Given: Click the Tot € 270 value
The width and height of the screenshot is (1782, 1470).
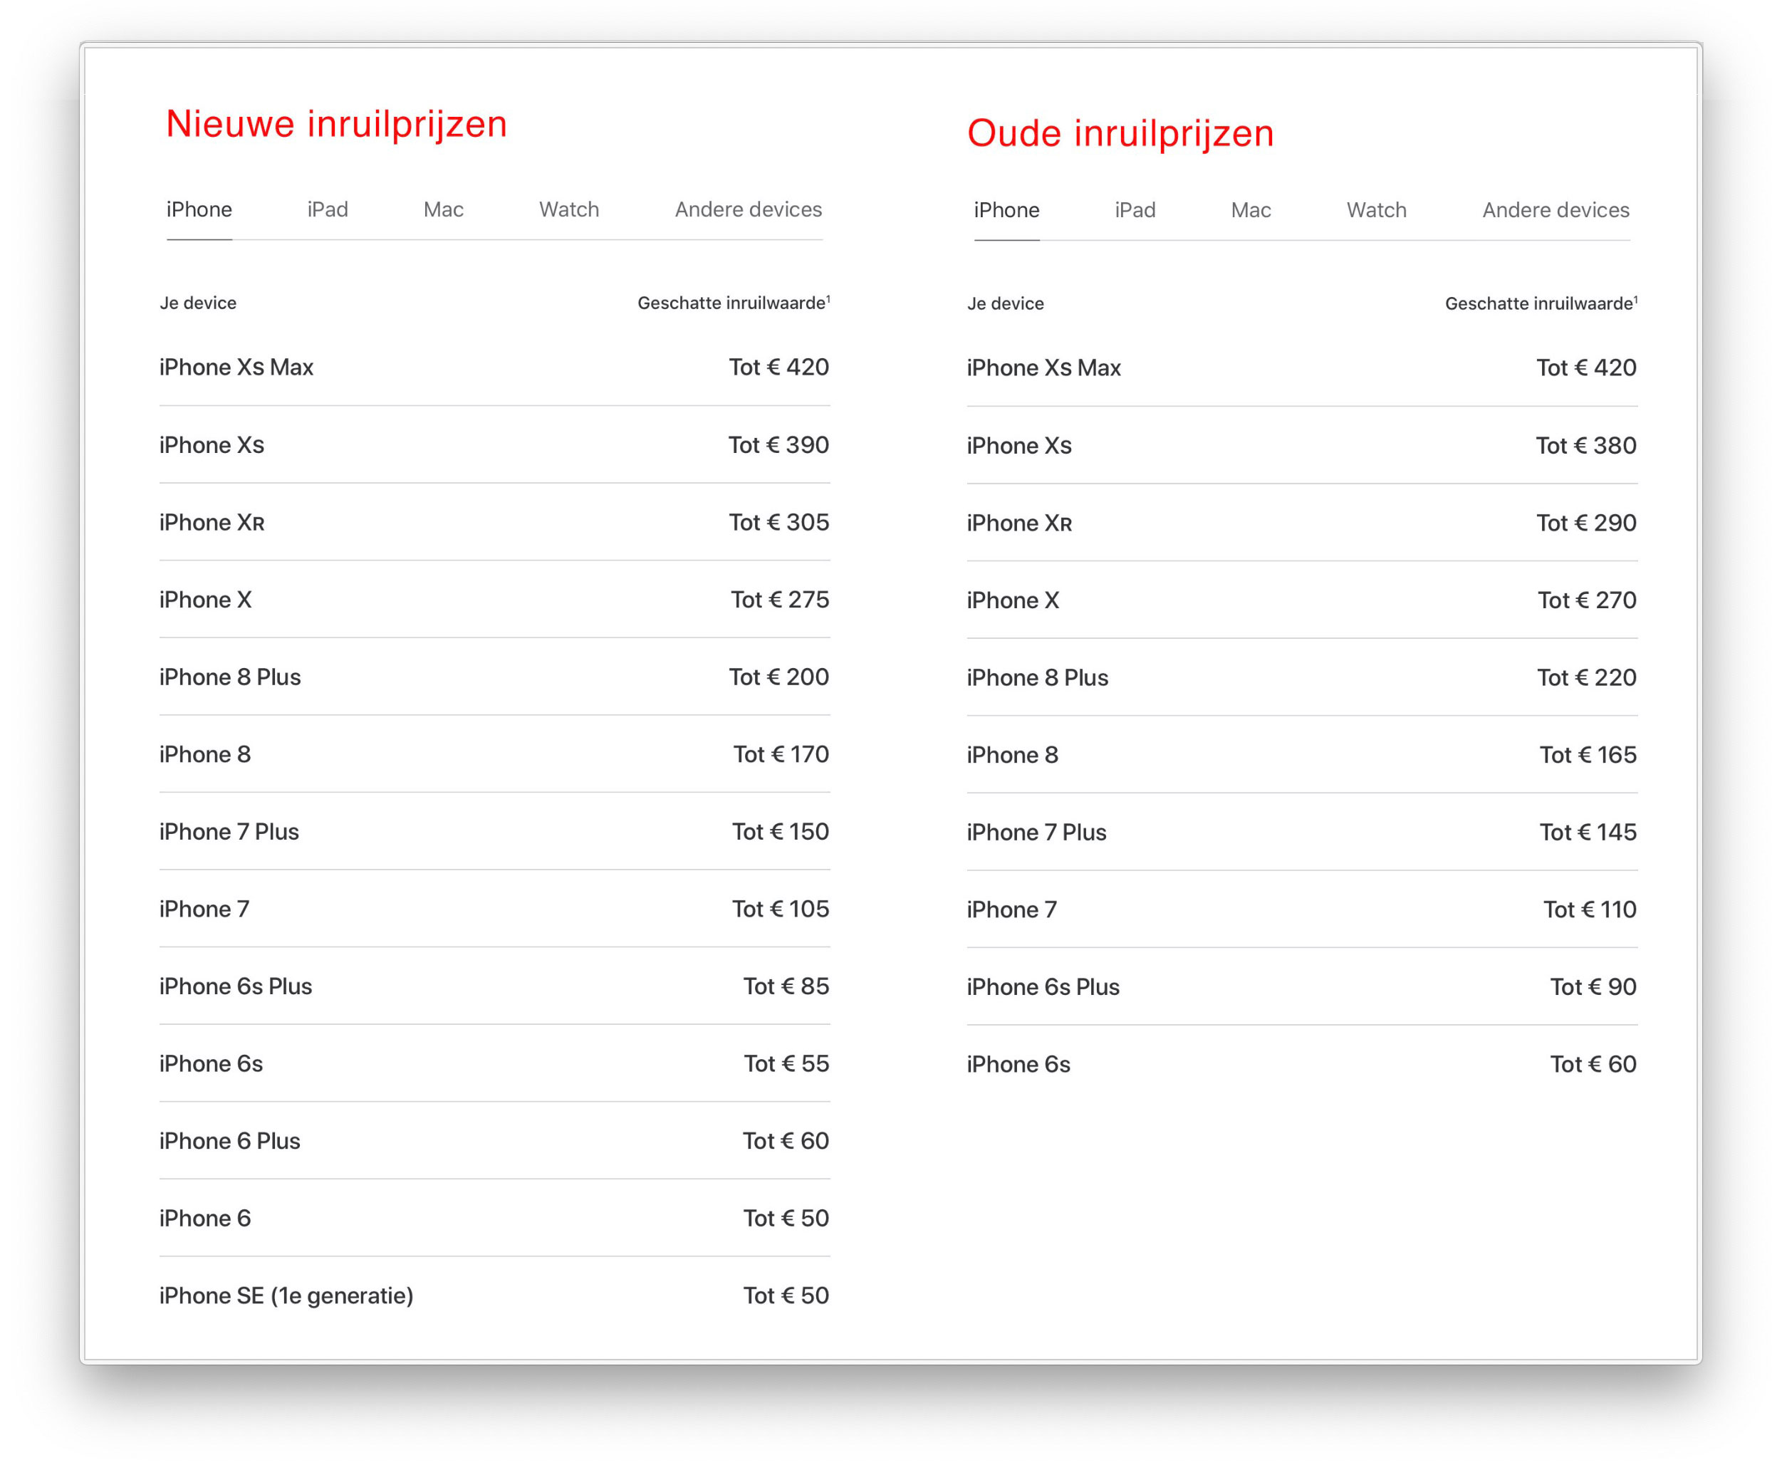Looking at the screenshot, I should pyautogui.click(x=1588, y=600).
